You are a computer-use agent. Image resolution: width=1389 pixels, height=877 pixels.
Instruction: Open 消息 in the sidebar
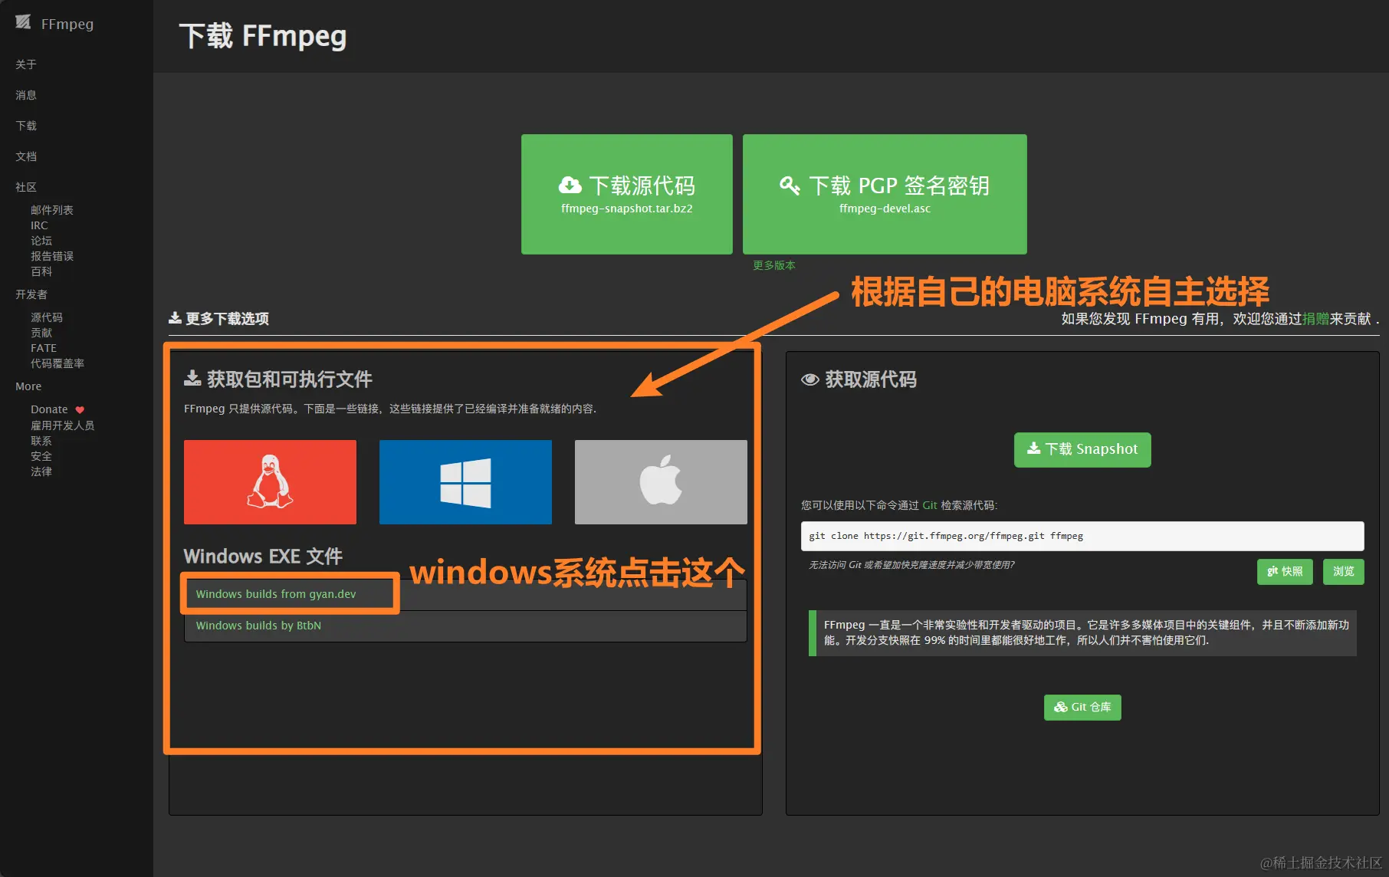[x=26, y=95]
